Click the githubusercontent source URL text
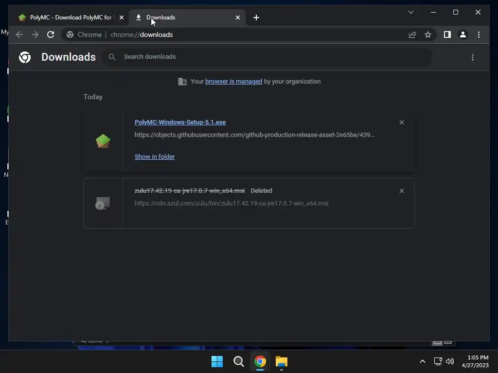498x373 pixels. click(254, 135)
